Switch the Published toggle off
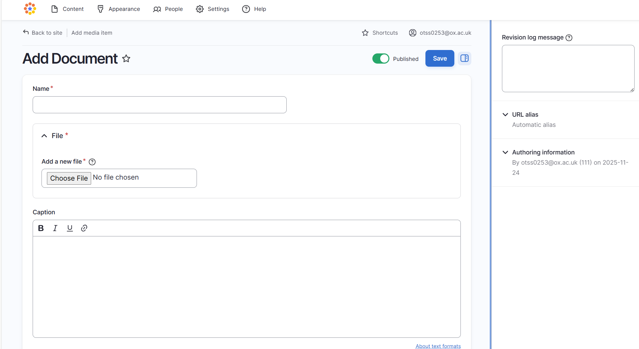This screenshot has height=349, width=639. pos(381,59)
